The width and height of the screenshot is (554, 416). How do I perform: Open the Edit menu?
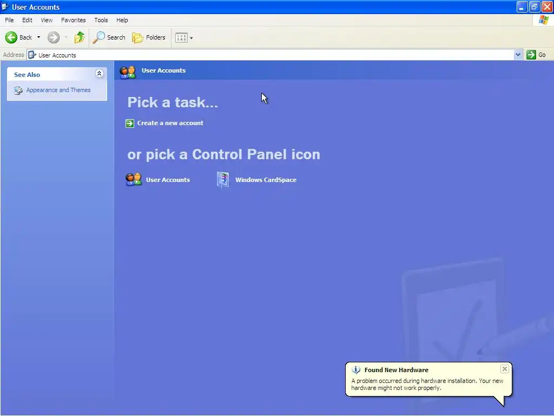[x=27, y=20]
